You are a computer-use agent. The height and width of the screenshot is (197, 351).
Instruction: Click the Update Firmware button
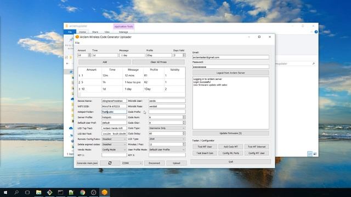point(230,133)
